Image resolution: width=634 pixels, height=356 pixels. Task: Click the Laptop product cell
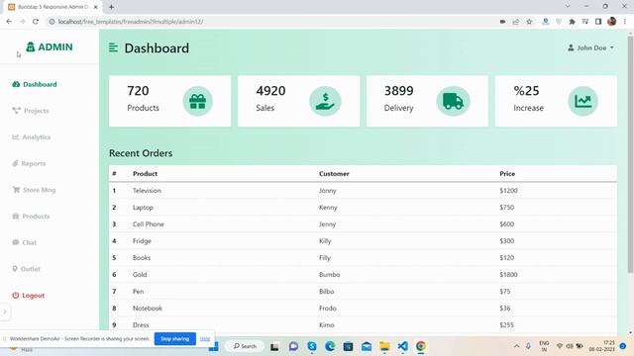(143, 208)
